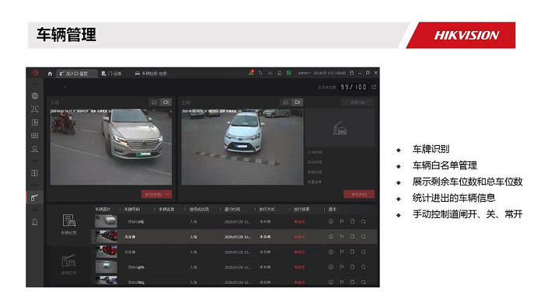Open the globe icon in left sidebar

click(x=35, y=96)
